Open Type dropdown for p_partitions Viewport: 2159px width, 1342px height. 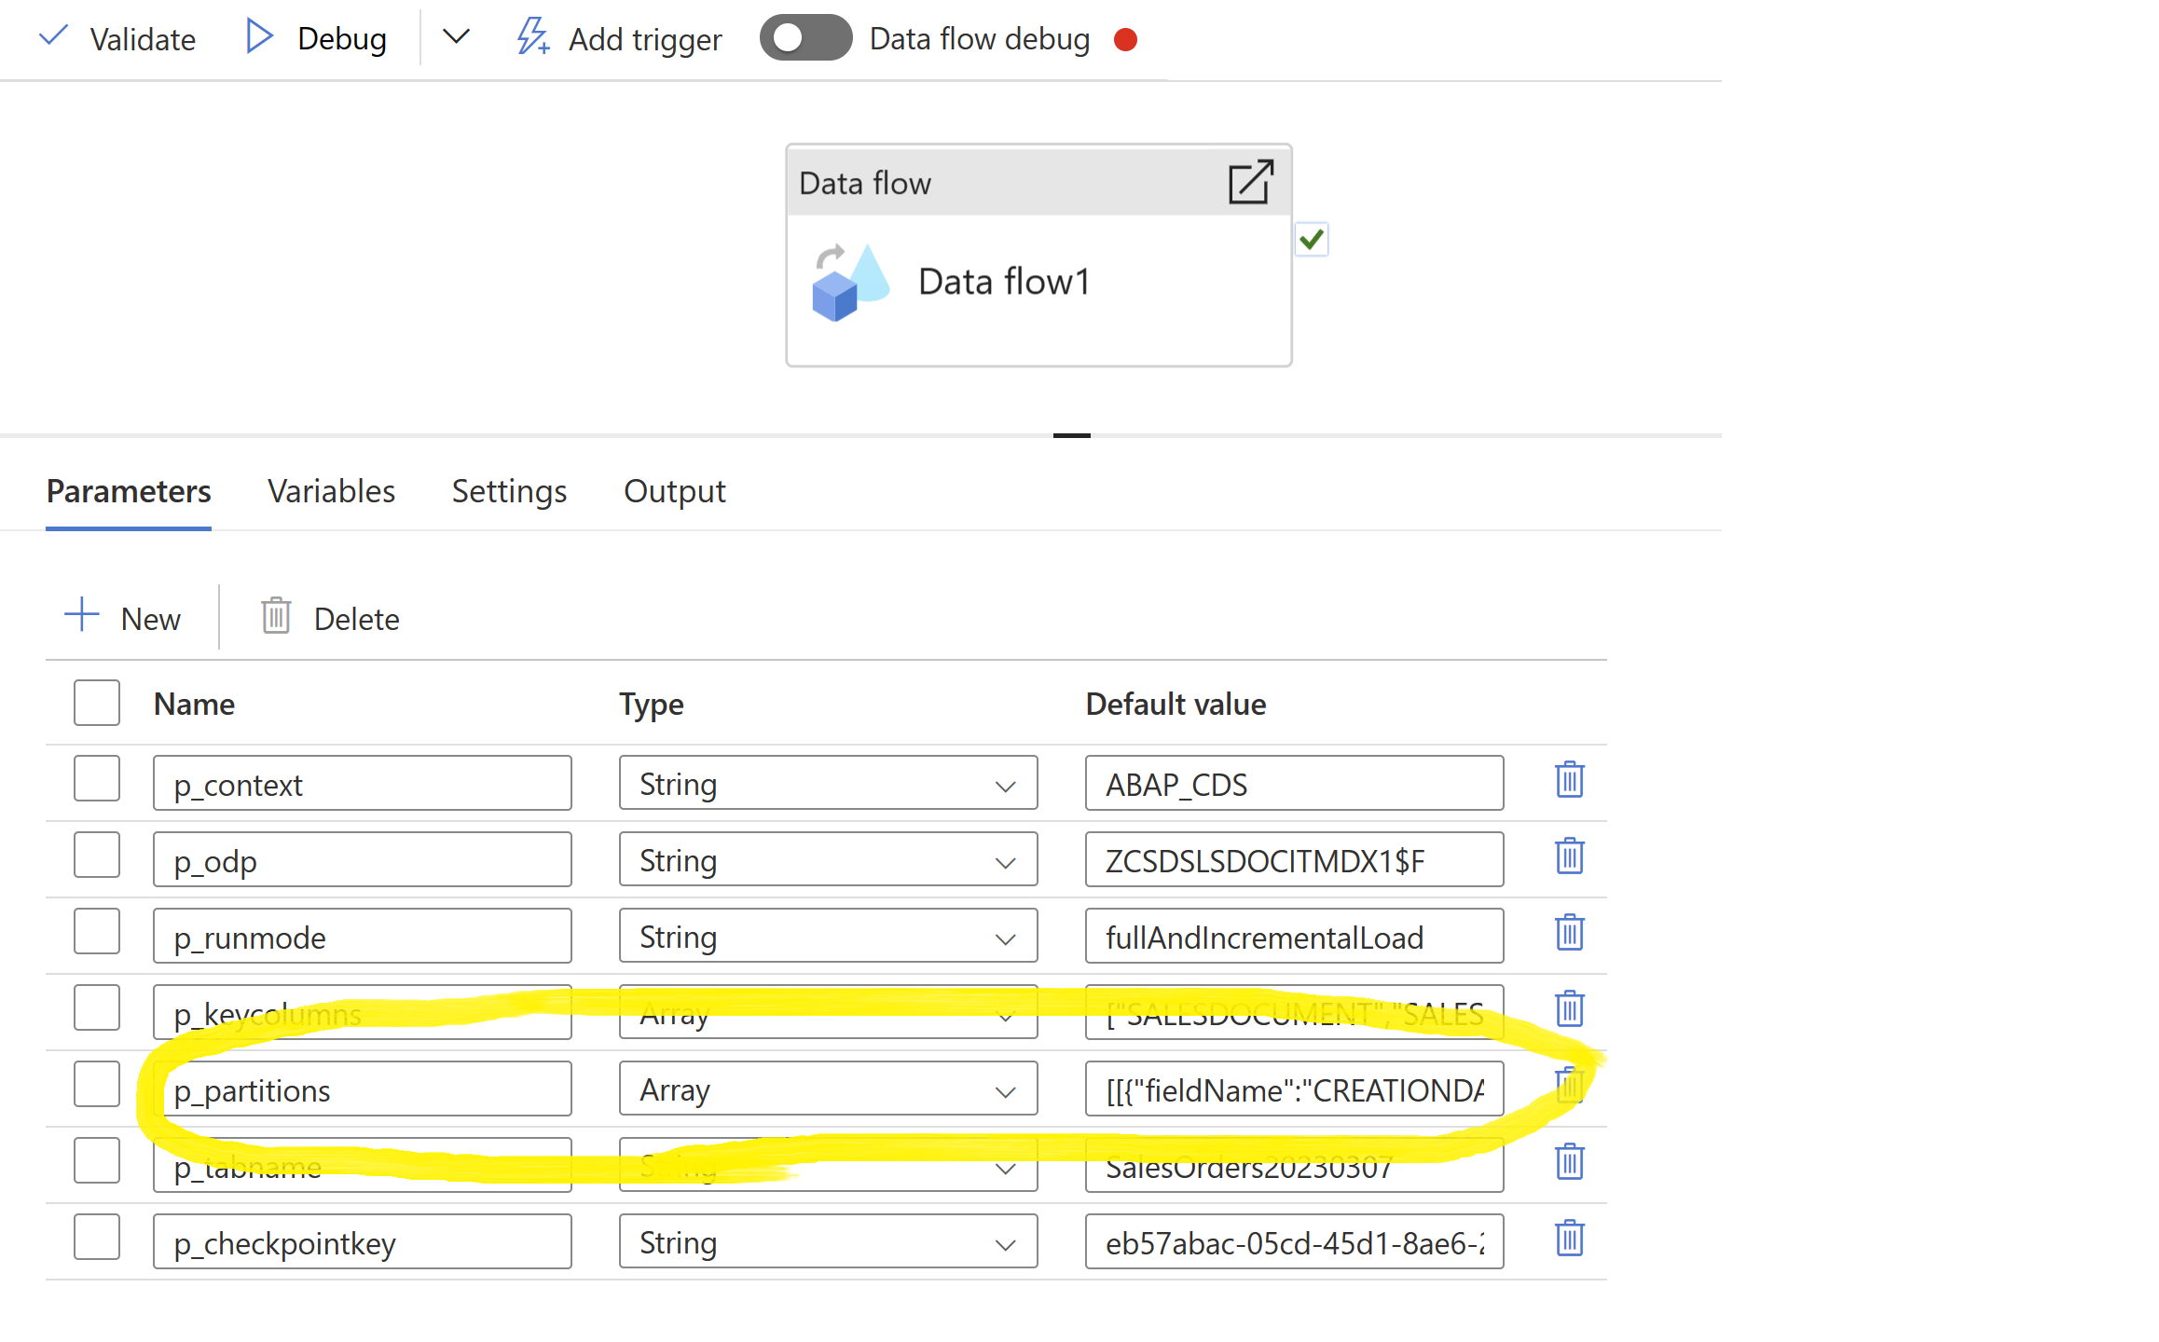pyautogui.click(x=827, y=1089)
